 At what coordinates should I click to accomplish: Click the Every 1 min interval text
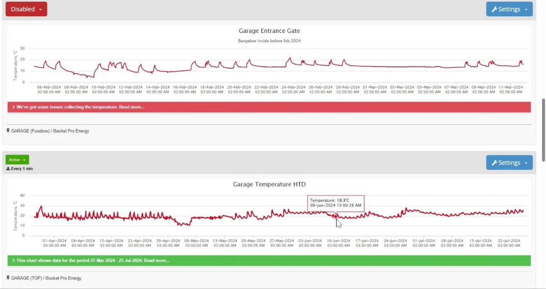click(22, 169)
